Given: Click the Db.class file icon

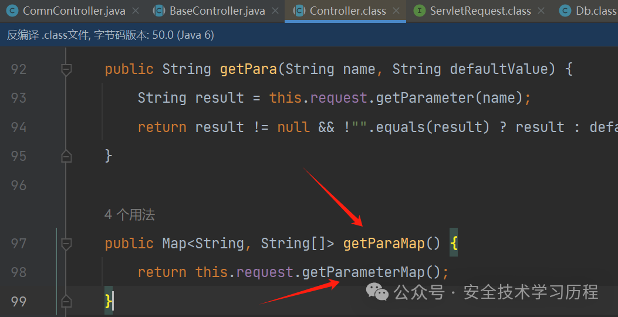Looking at the screenshot, I should click(565, 11).
